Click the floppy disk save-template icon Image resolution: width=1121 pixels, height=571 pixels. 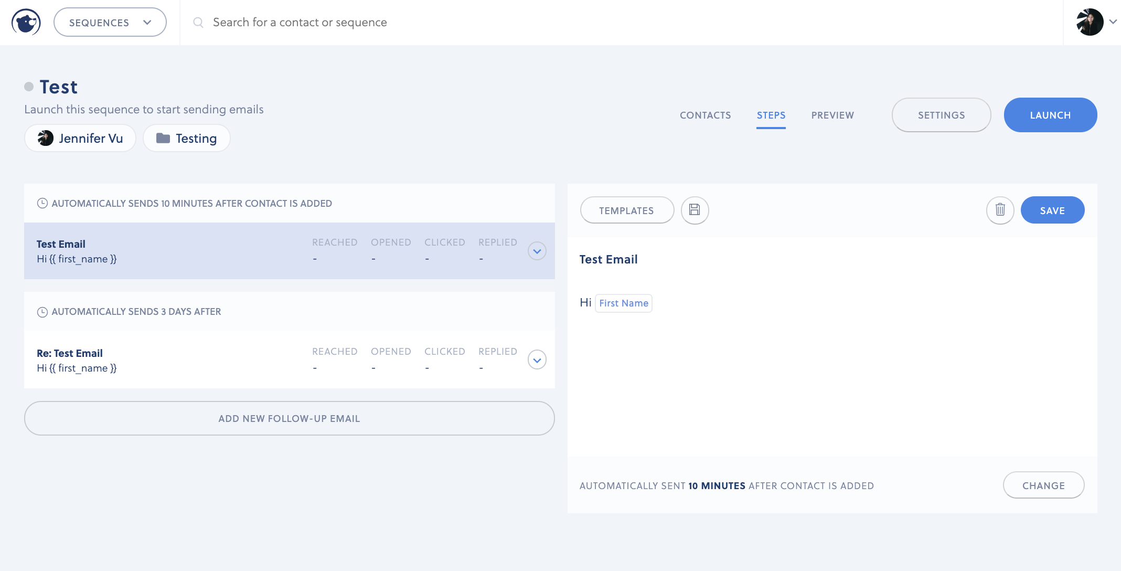(x=695, y=210)
